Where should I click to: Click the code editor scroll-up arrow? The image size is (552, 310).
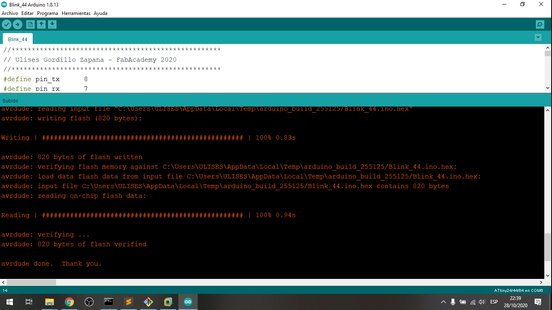(x=548, y=48)
